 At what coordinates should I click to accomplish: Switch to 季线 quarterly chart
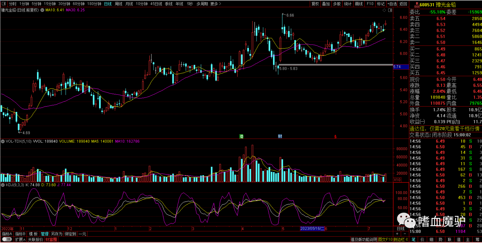169,4
